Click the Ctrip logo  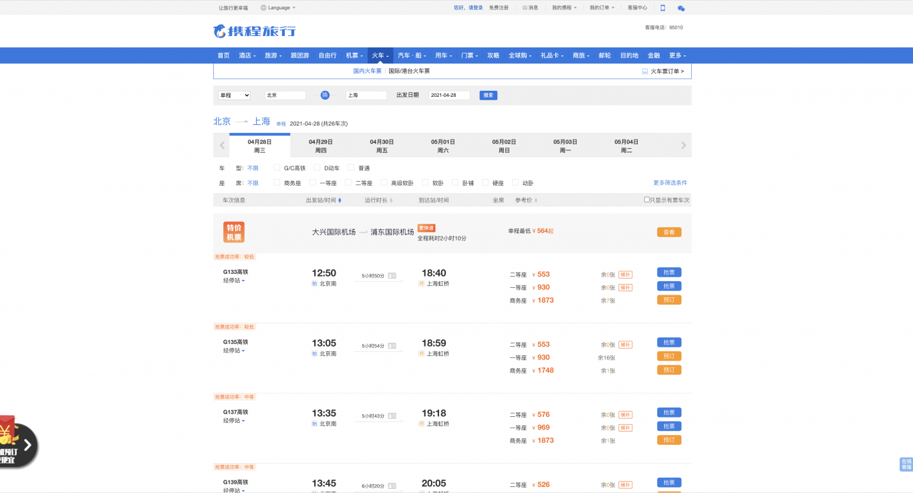(x=254, y=31)
